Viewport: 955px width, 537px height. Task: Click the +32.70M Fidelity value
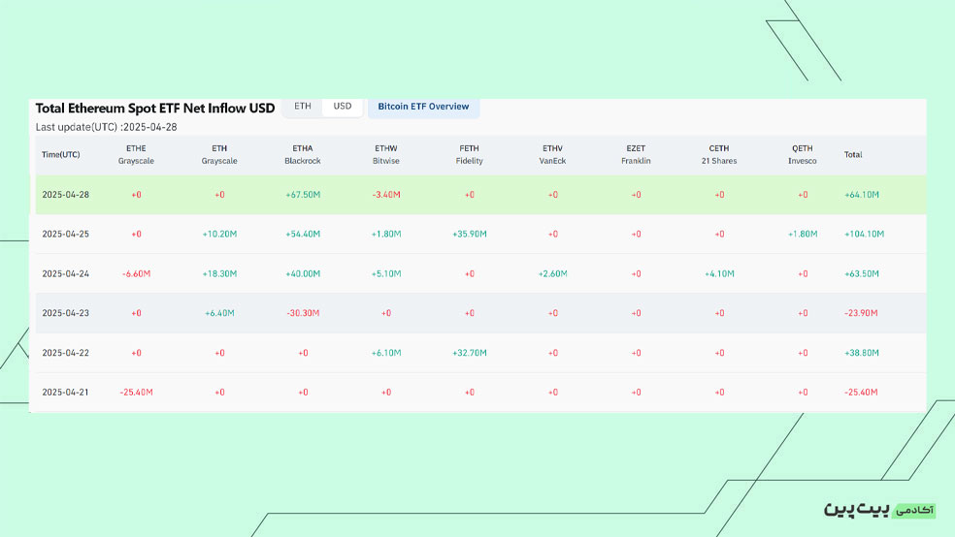(x=469, y=353)
